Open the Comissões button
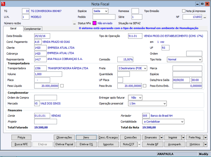This screenshot has width=211, height=157. (131, 137)
